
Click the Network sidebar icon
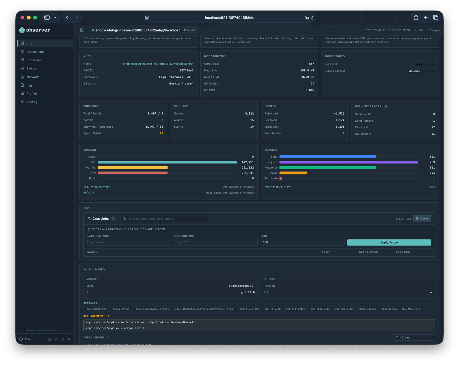pos(22,77)
